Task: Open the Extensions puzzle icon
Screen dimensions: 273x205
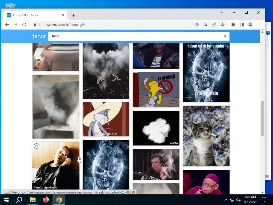Action: (233, 25)
